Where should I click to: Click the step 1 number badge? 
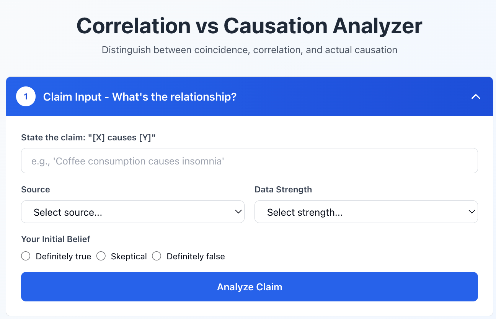click(x=26, y=97)
